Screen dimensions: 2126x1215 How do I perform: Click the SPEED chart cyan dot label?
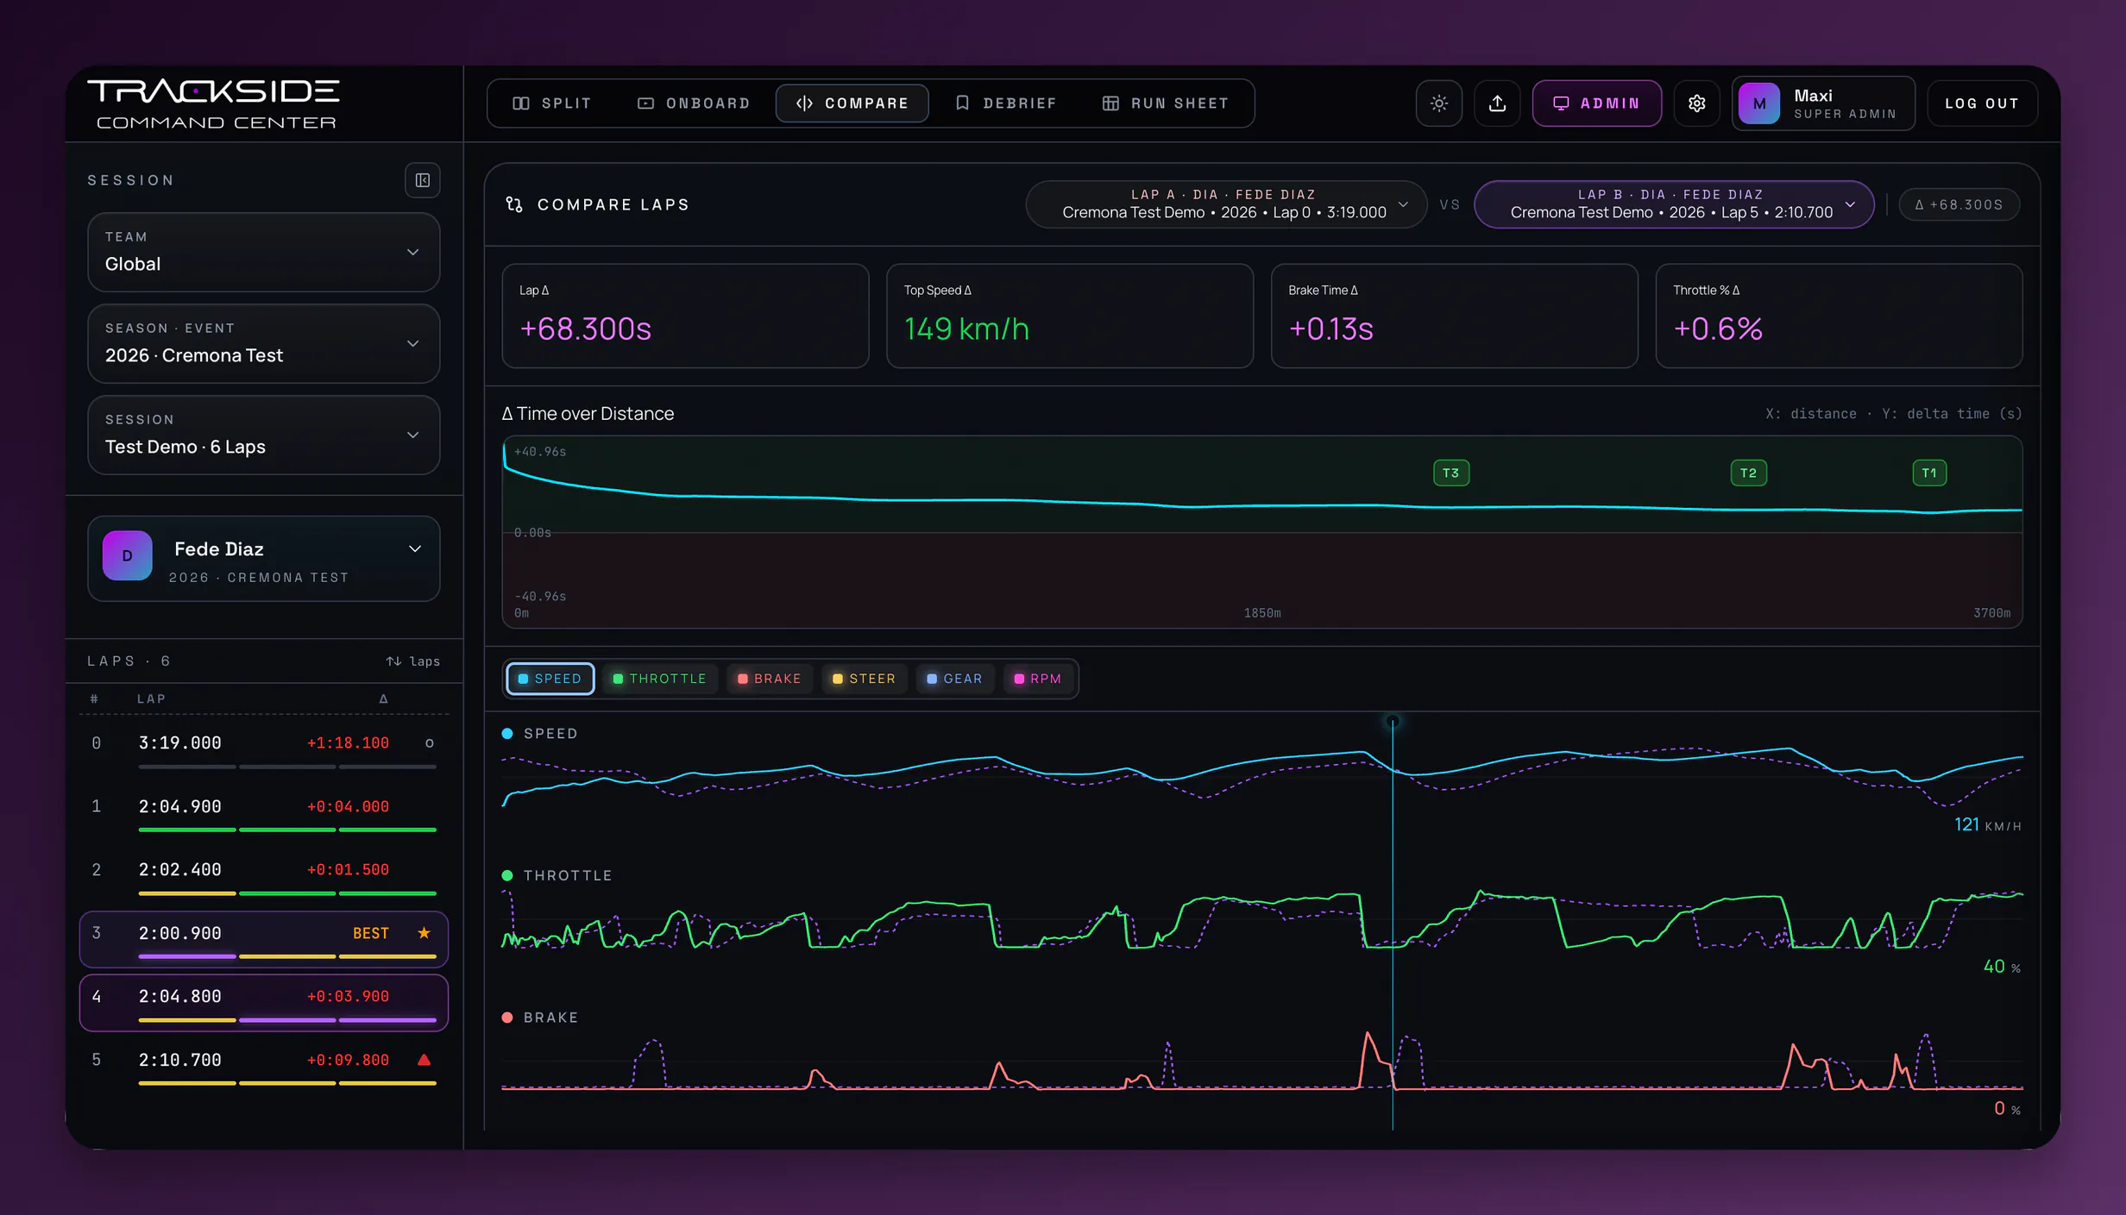[540, 734]
